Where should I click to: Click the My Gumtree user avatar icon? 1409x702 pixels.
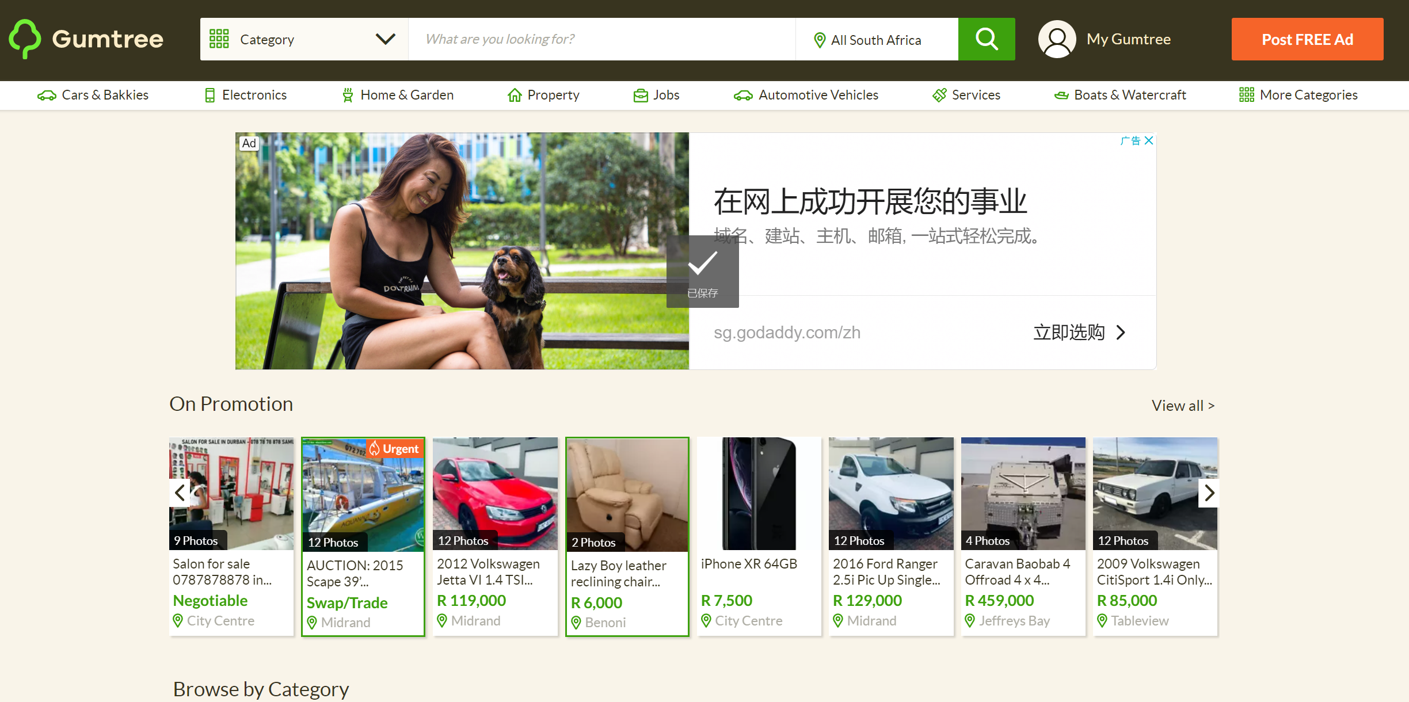click(x=1057, y=39)
